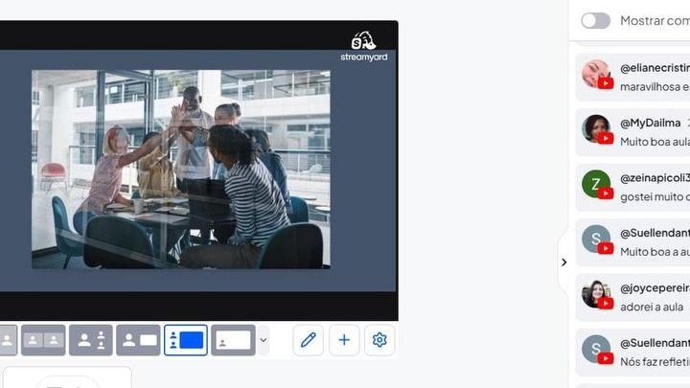
Task: Choose the full screen with small person layout
Action: coord(233,340)
